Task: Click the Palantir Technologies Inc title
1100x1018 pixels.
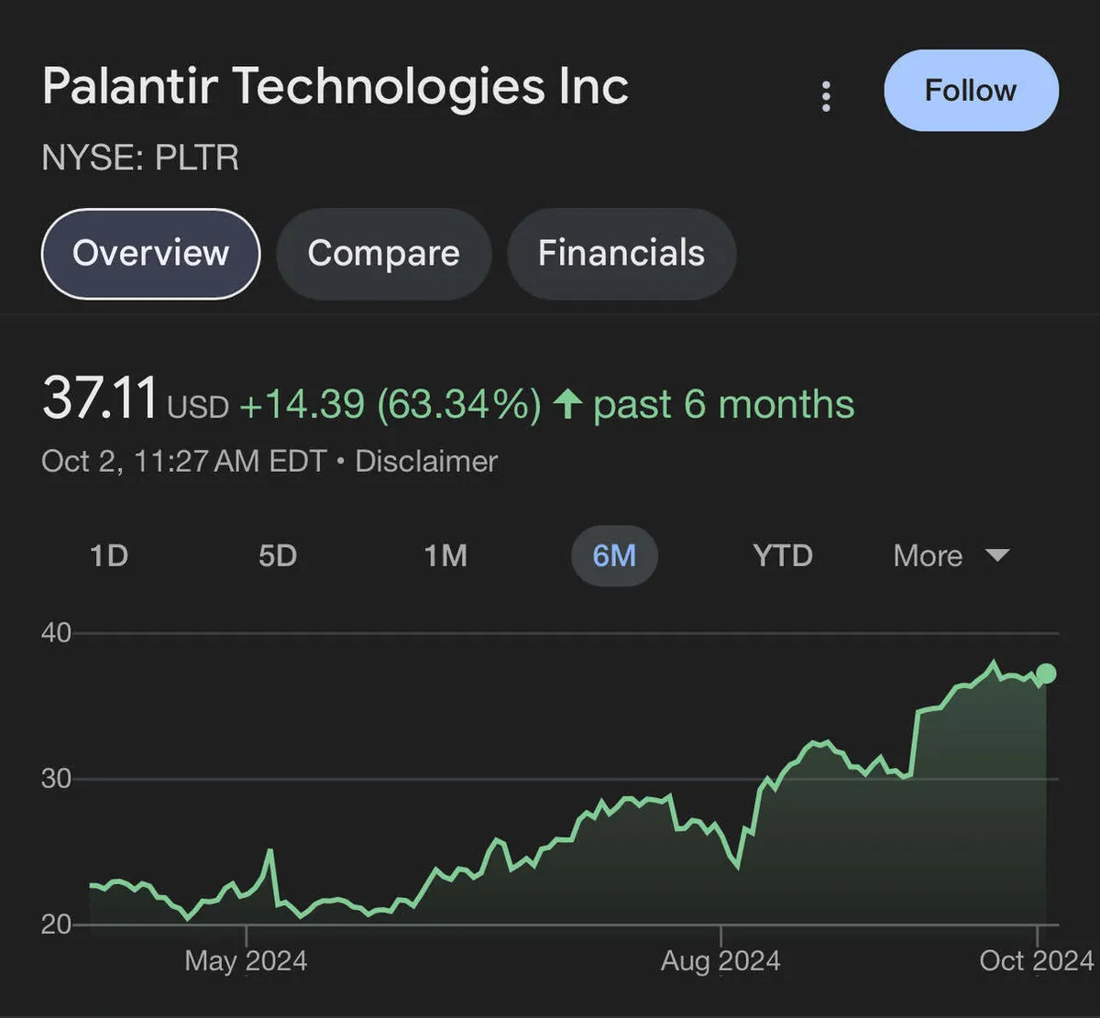Action: click(x=335, y=87)
